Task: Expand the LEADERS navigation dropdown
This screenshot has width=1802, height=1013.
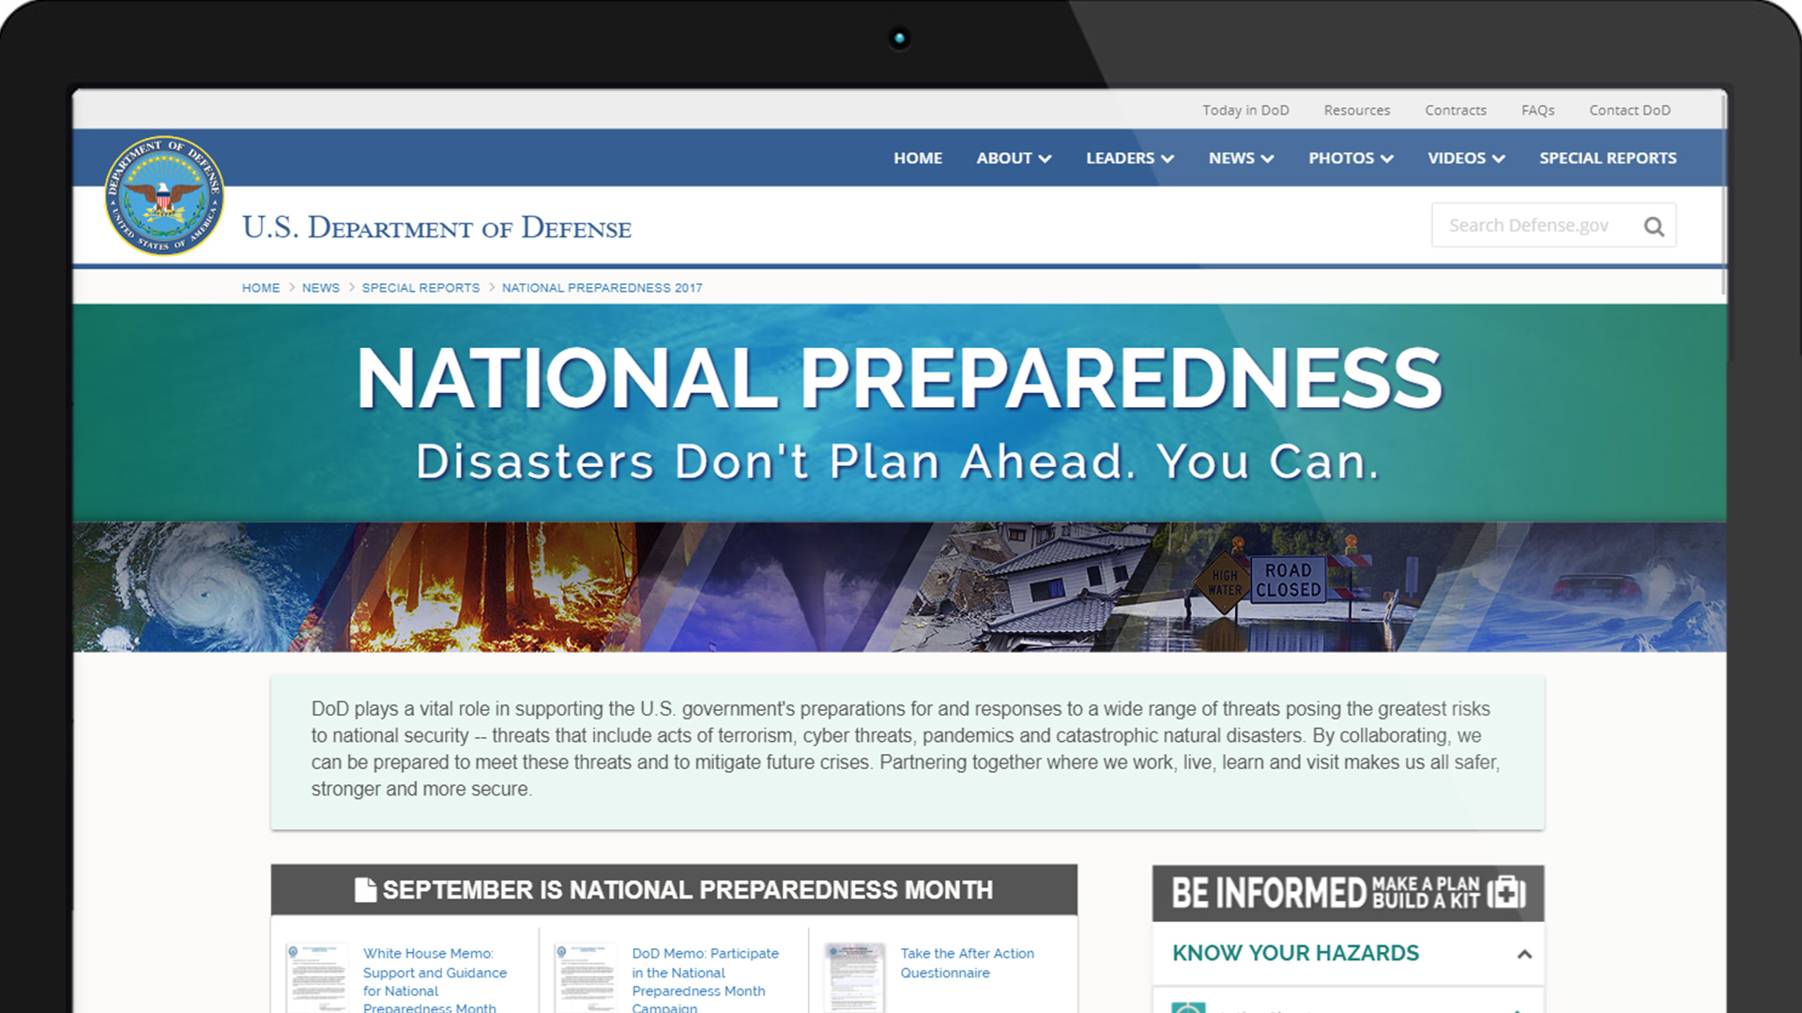Action: [1129, 158]
